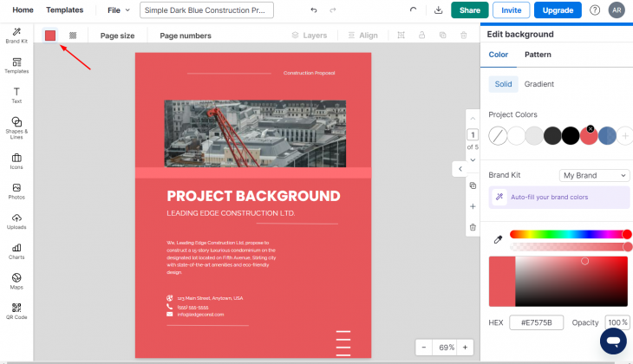
Task: Select the light gray project color swatch
Action: (534, 136)
